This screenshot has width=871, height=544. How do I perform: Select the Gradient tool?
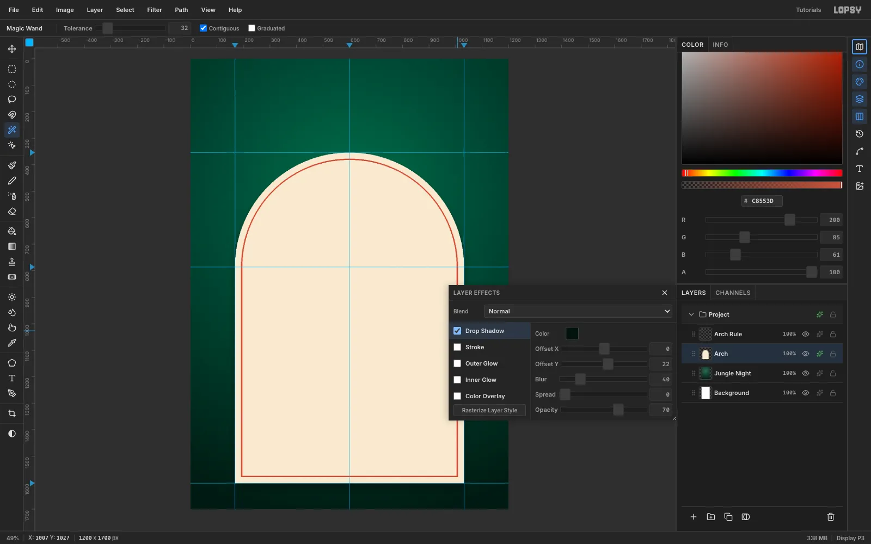pos(12,246)
